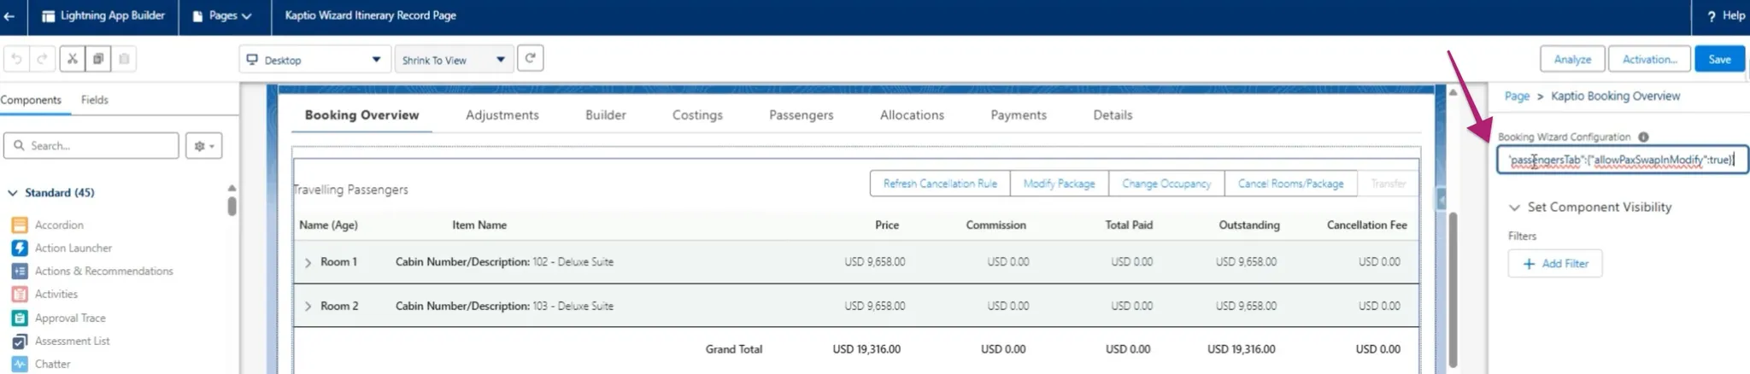Switch to the Passengers tab
Viewport: 1750px width, 374px height.
[x=801, y=115]
